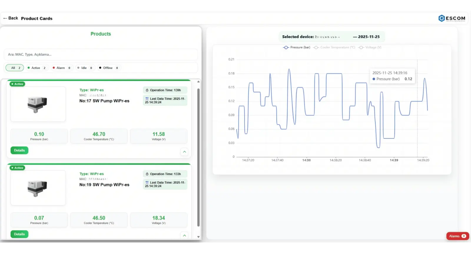Open Details for No:19 SW Pump
The width and height of the screenshot is (471, 265).
point(19,234)
